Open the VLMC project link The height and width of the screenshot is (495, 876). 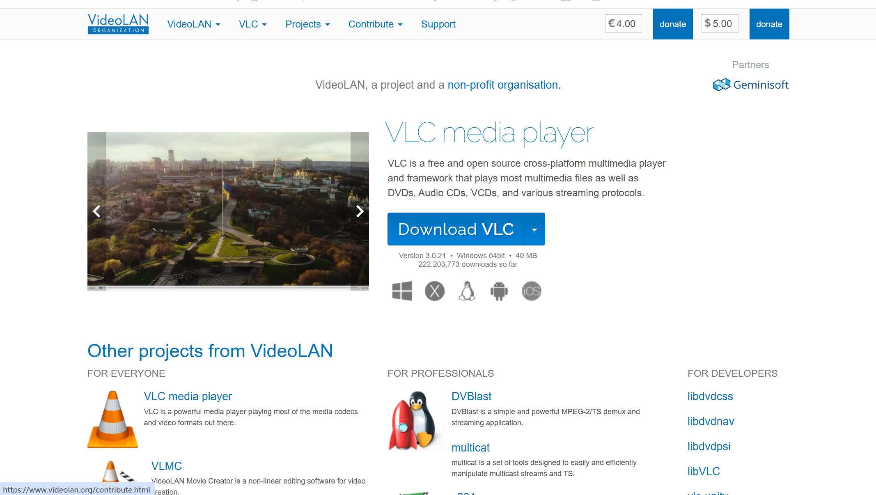pos(167,466)
